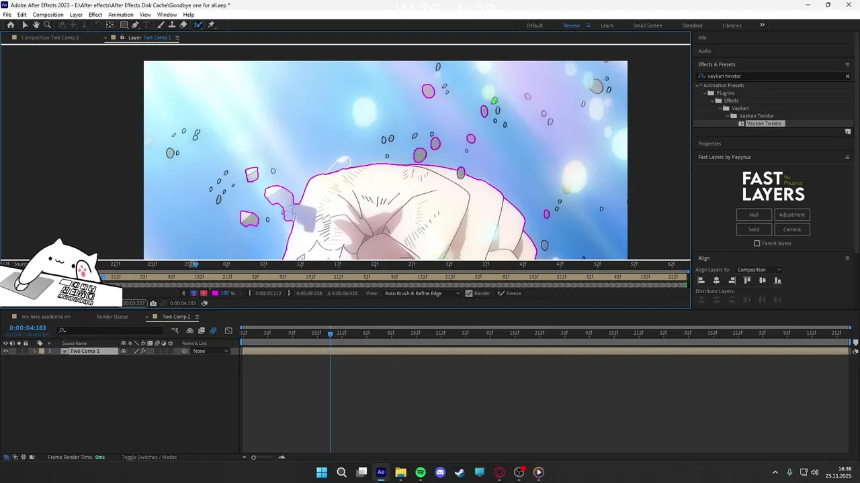Align layers vertically to center

pyautogui.click(x=762, y=280)
